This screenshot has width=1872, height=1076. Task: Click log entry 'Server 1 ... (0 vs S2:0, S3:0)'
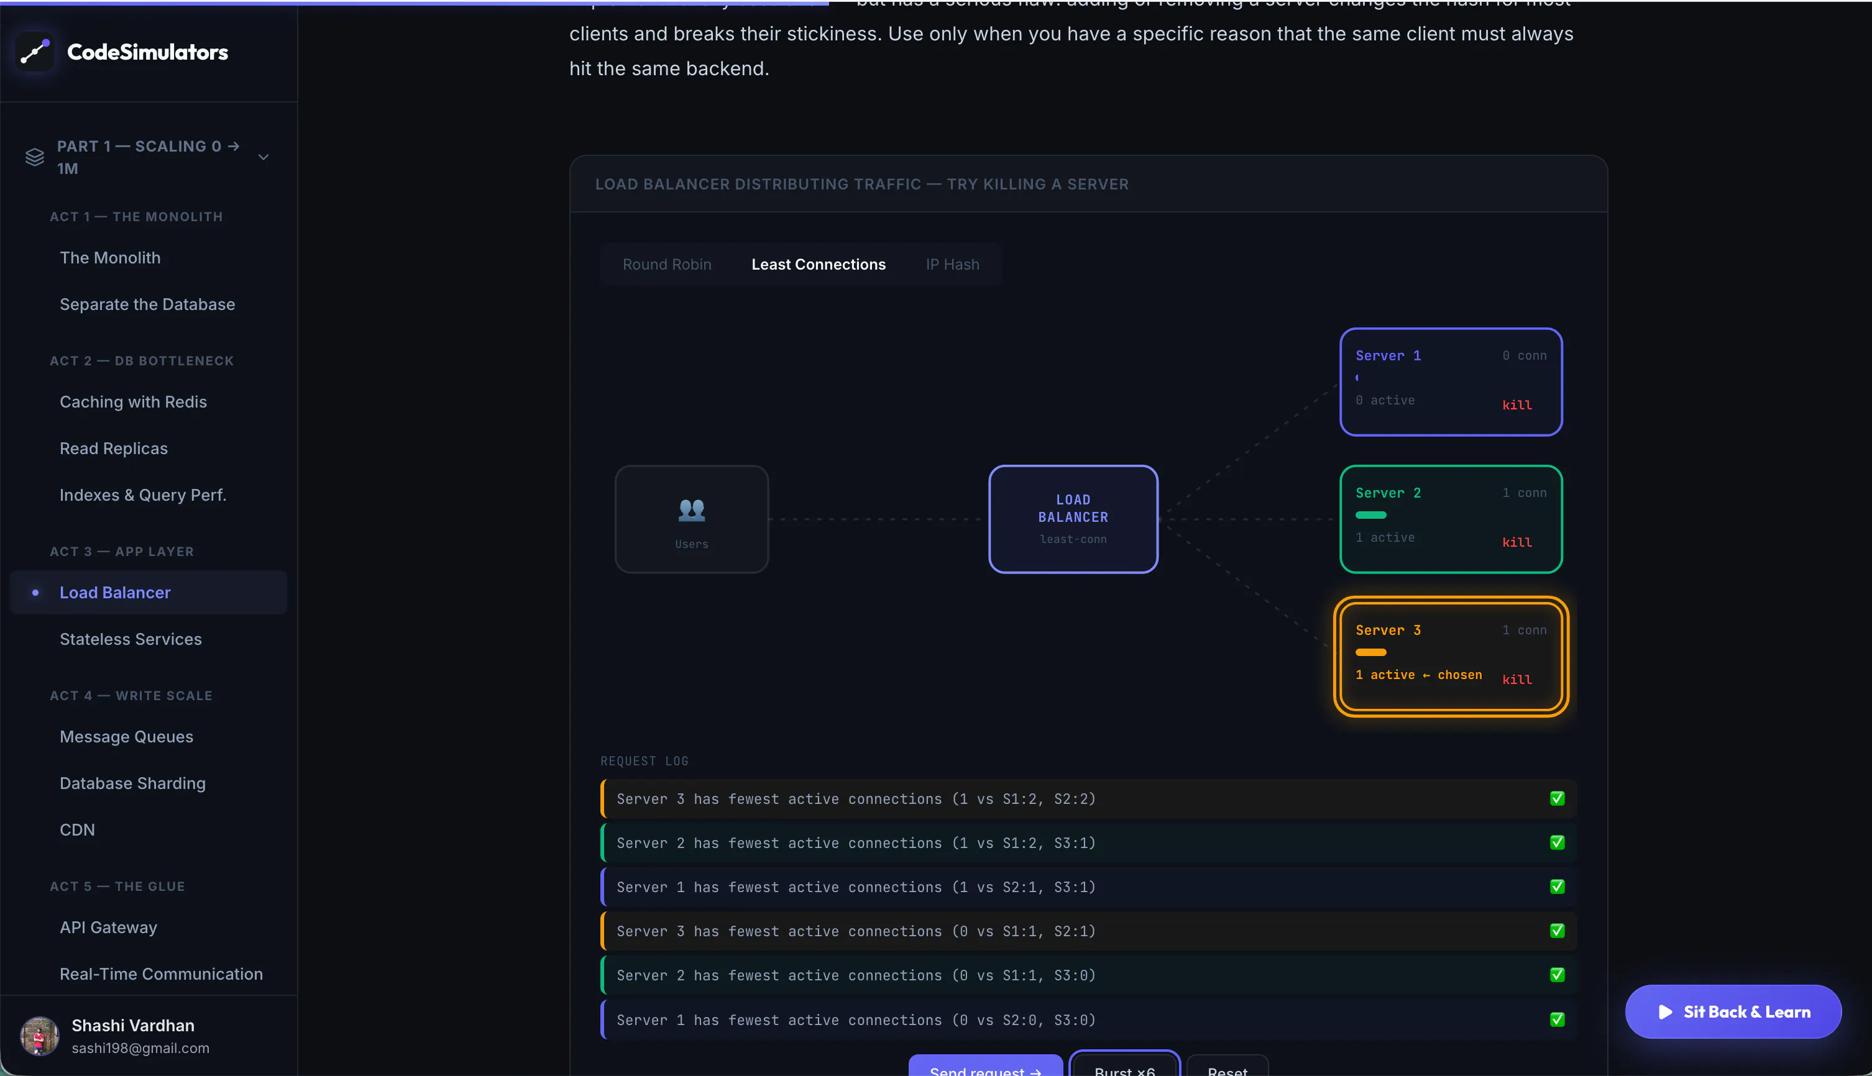(1088, 1020)
